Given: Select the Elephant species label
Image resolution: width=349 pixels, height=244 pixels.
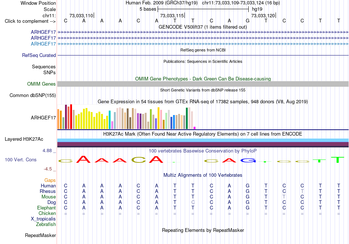Looking at the screenshot, I should tap(46, 208).
